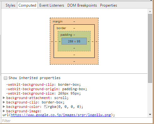Image resolution: width=154 pixels, height=124 pixels.
Task: Click the padding label in box model
Action: (x=66, y=35)
